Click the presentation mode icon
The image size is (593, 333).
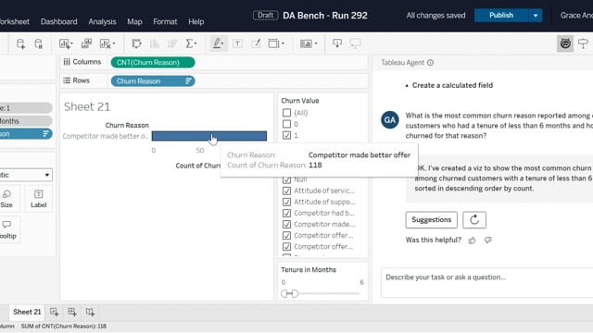[x=355, y=43]
